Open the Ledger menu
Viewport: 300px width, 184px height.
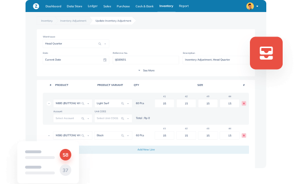click(92, 6)
